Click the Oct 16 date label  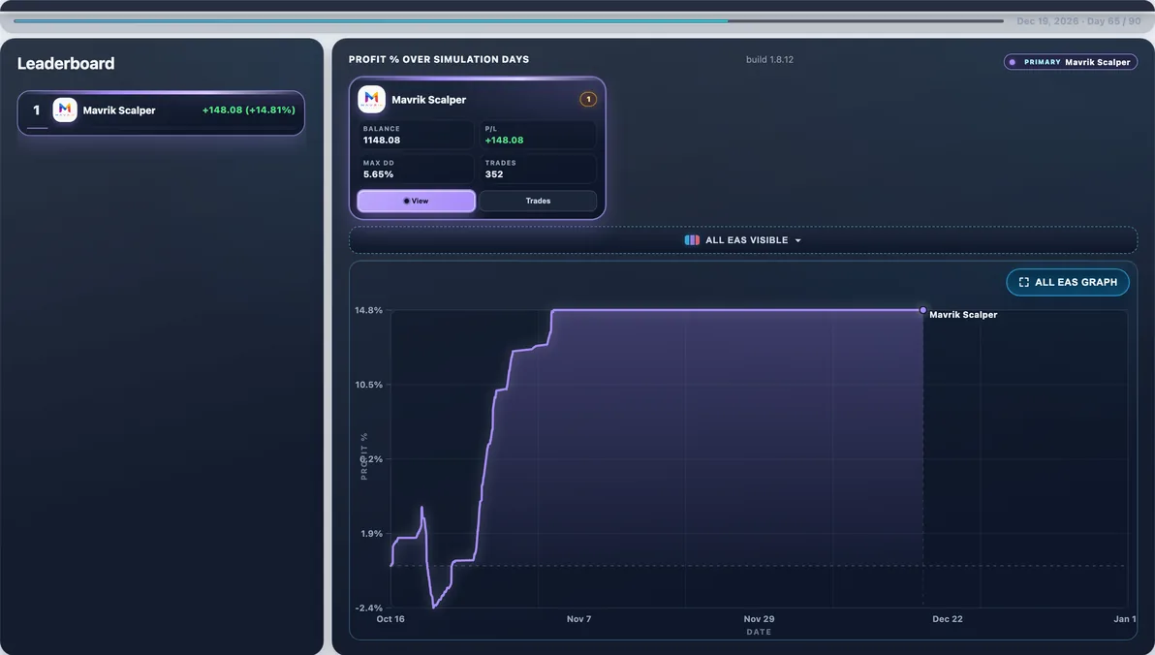point(390,619)
